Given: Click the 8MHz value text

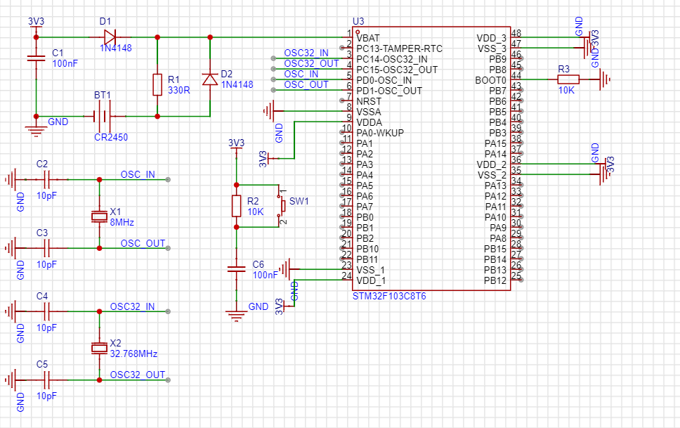Looking at the screenshot, I should pyautogui.click(x=122, y=222).
